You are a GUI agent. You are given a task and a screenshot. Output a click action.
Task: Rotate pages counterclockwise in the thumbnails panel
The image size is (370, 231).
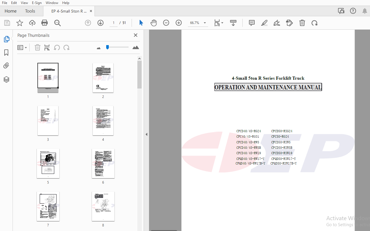coord(57,48)
